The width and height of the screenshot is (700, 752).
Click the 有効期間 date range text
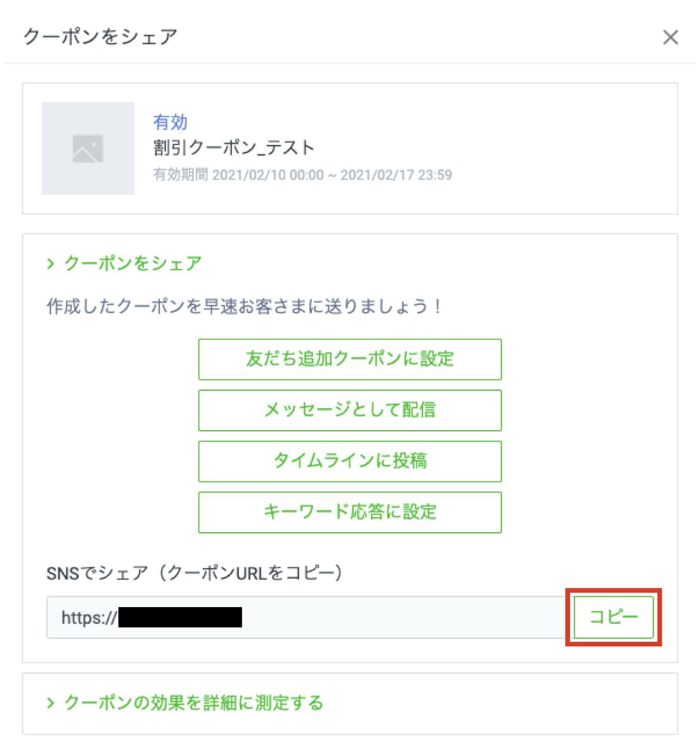pos(302,175)
